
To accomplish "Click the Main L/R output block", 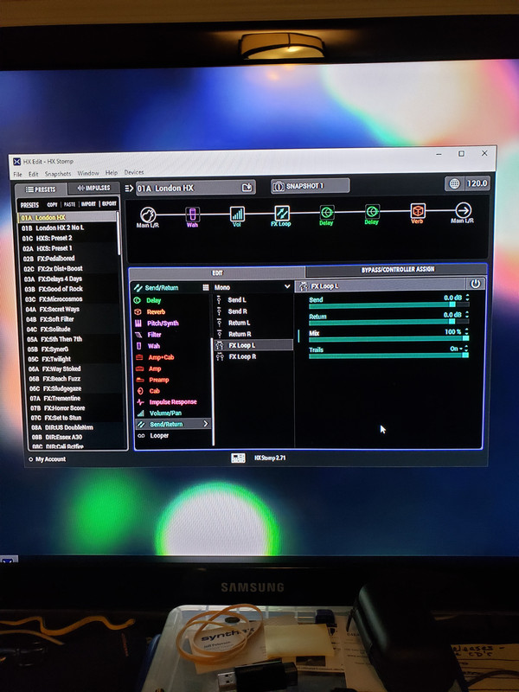I will pos(463,212).
